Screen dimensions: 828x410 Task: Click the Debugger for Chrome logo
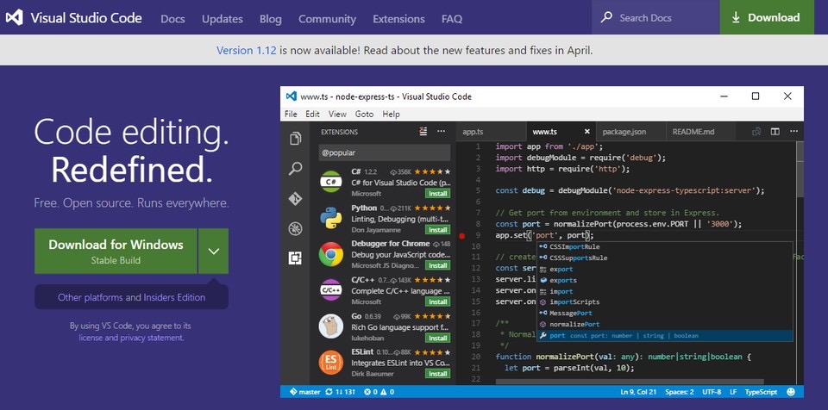pyautogui.click(x=331, y=254)
